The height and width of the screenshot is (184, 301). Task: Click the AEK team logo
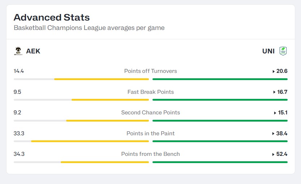[18, 51]
